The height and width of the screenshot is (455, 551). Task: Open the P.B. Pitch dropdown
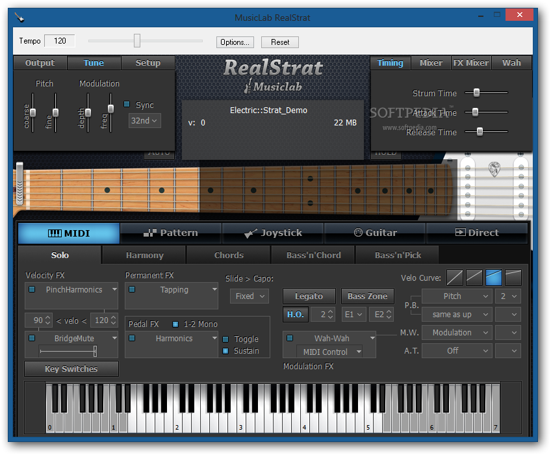[x=457, y=296]
